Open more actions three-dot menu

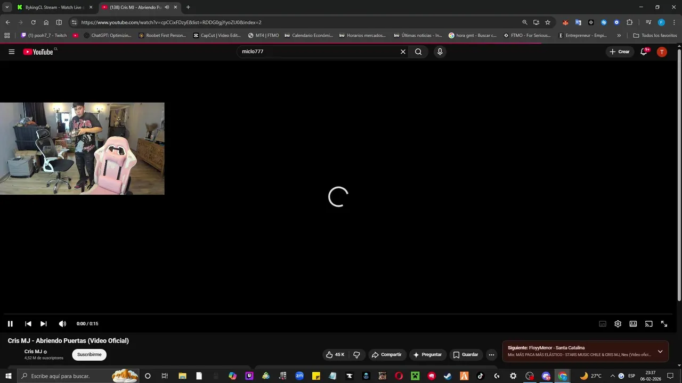(491, 355)
